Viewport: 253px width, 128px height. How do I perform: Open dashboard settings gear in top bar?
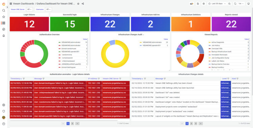[x=204, y=4]
